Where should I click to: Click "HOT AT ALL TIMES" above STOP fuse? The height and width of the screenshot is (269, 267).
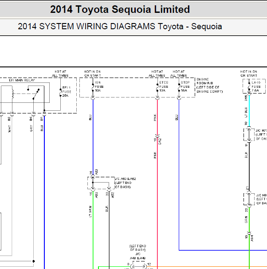tap(179, 74)
